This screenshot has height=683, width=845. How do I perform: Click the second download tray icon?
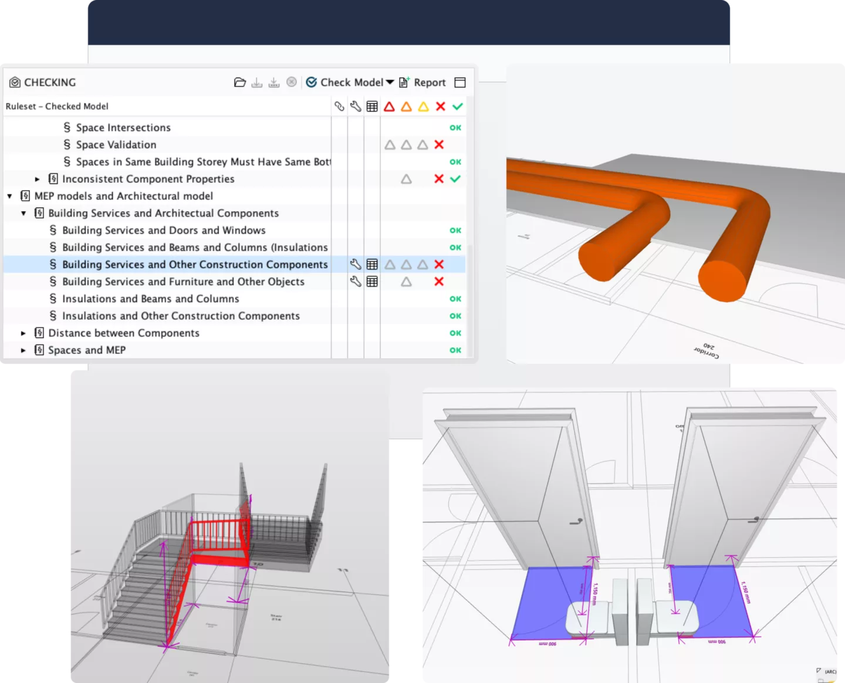(x=274, y=82)
